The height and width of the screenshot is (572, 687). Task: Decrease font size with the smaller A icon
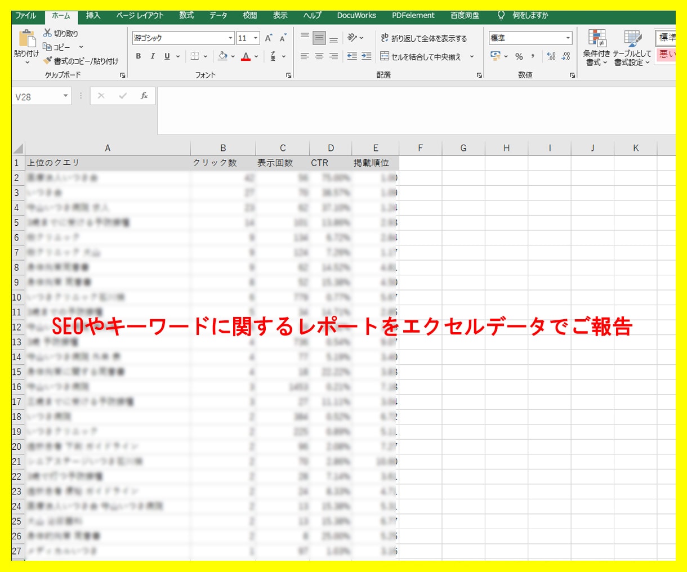[x=283, y=38]
